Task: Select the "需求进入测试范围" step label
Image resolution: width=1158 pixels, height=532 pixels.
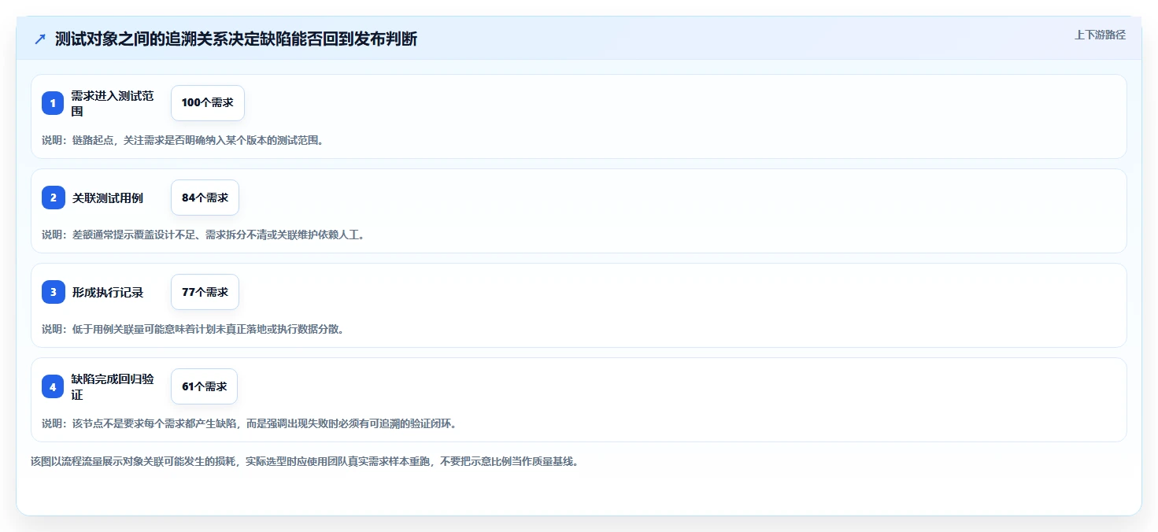Action: point(113,103)
